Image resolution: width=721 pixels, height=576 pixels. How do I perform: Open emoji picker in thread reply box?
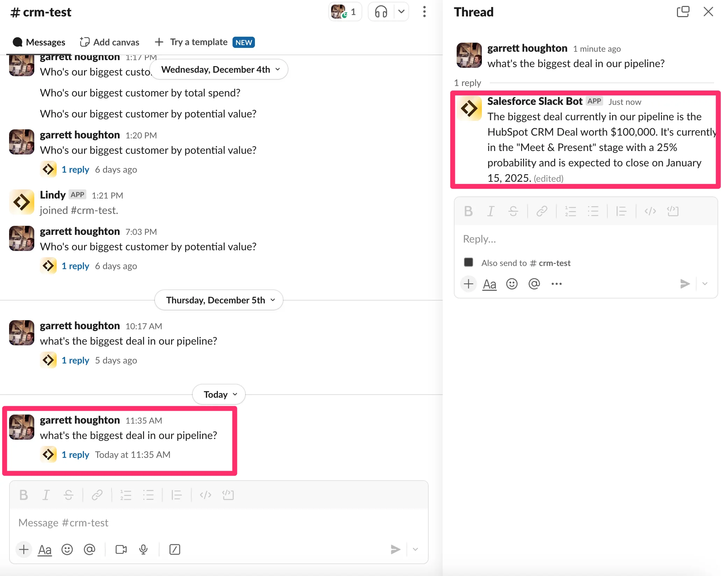(x=512, y=284)
